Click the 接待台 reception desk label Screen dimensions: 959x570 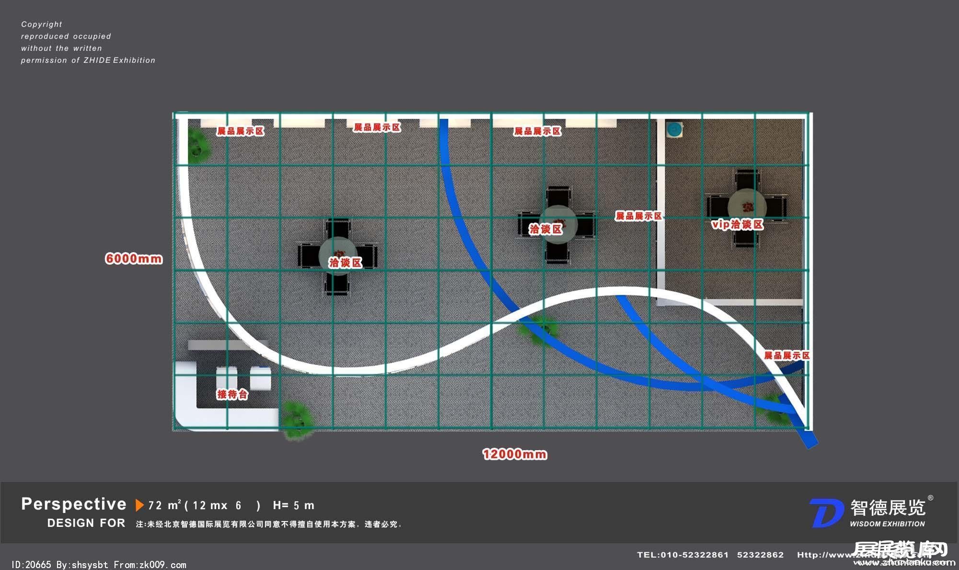(232, 395)
